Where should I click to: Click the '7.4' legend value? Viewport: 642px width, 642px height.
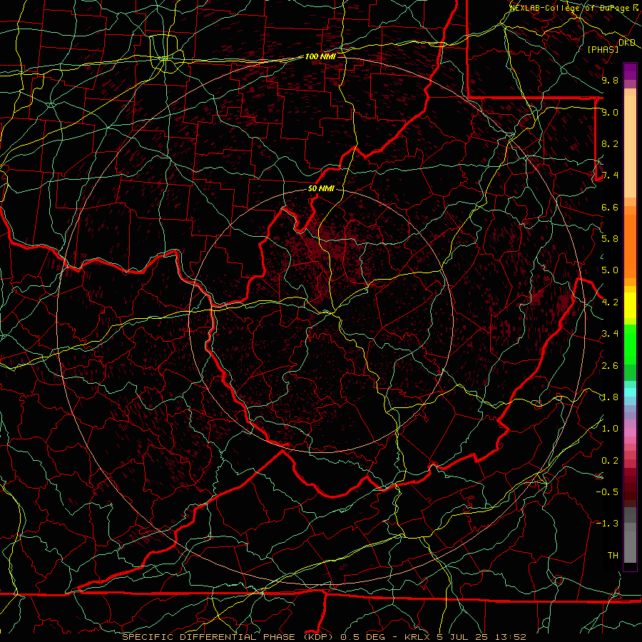pyautogui.click(x=610, y=175)
